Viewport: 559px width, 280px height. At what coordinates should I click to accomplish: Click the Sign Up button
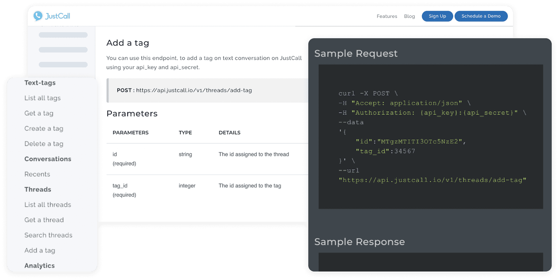[x=437, y=16]
